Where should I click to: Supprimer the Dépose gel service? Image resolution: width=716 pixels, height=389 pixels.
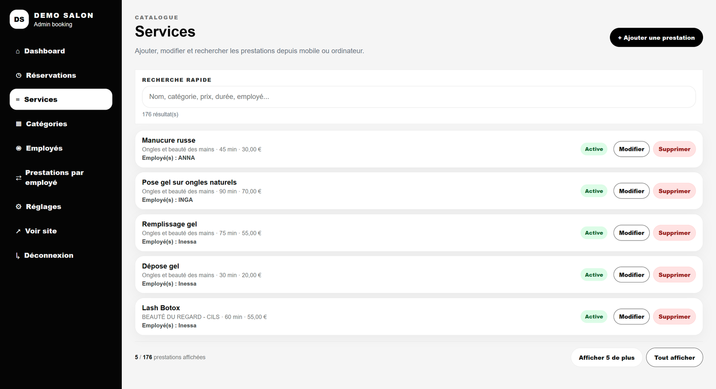click(674, 275)
